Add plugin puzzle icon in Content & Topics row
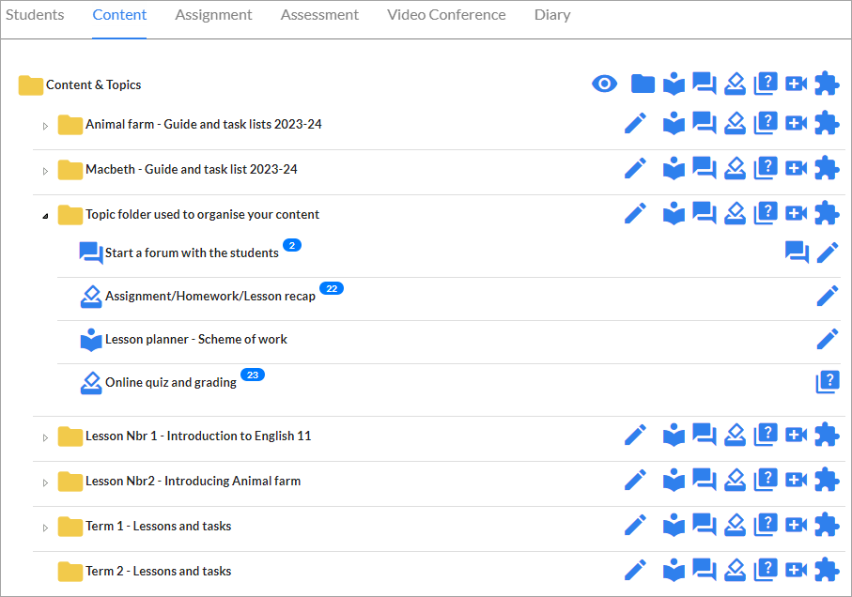The image size is (852, 597). tap(827, 84)
